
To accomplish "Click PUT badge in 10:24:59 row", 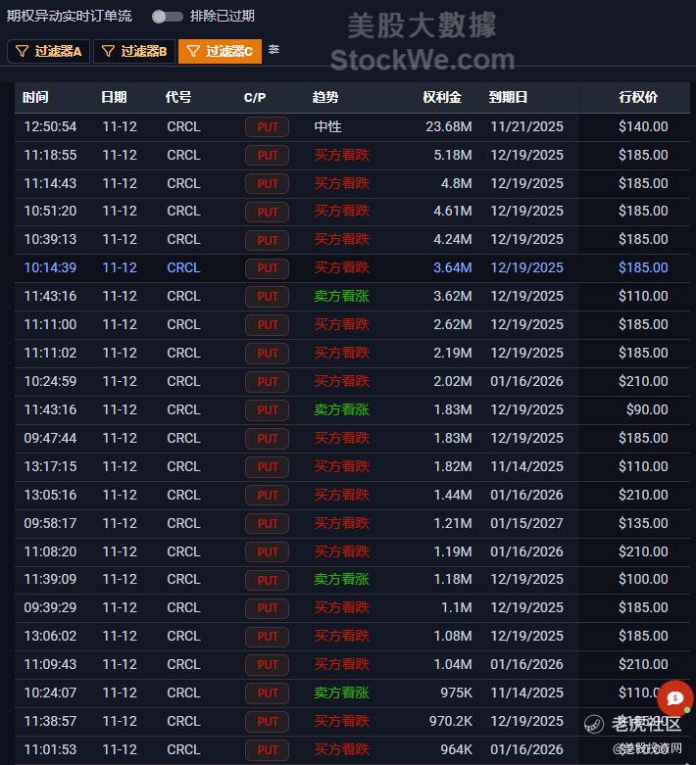I will pos(268,382).
